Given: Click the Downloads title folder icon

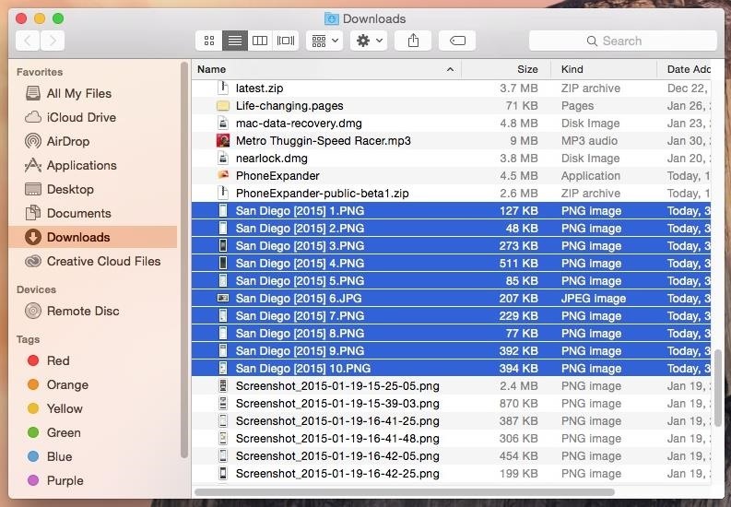Looking at the screenshot, I should click(332, 18).
